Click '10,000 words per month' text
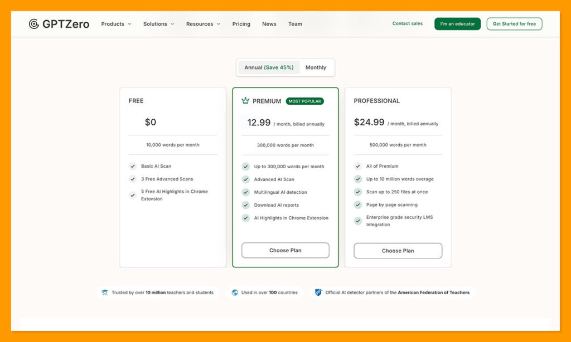The width and height of the screenshot is (571, 342). point(173,145)
